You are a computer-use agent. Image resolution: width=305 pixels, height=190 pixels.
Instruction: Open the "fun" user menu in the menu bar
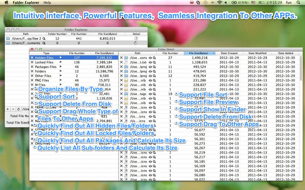(x=289, y=3)
